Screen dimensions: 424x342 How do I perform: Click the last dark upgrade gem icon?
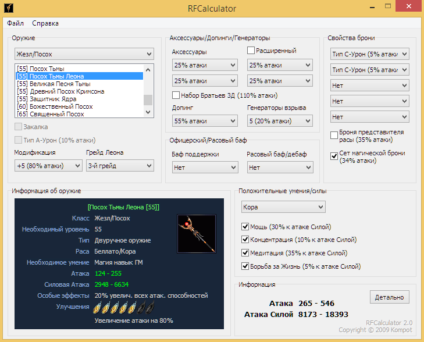click(x=149, y=307)
